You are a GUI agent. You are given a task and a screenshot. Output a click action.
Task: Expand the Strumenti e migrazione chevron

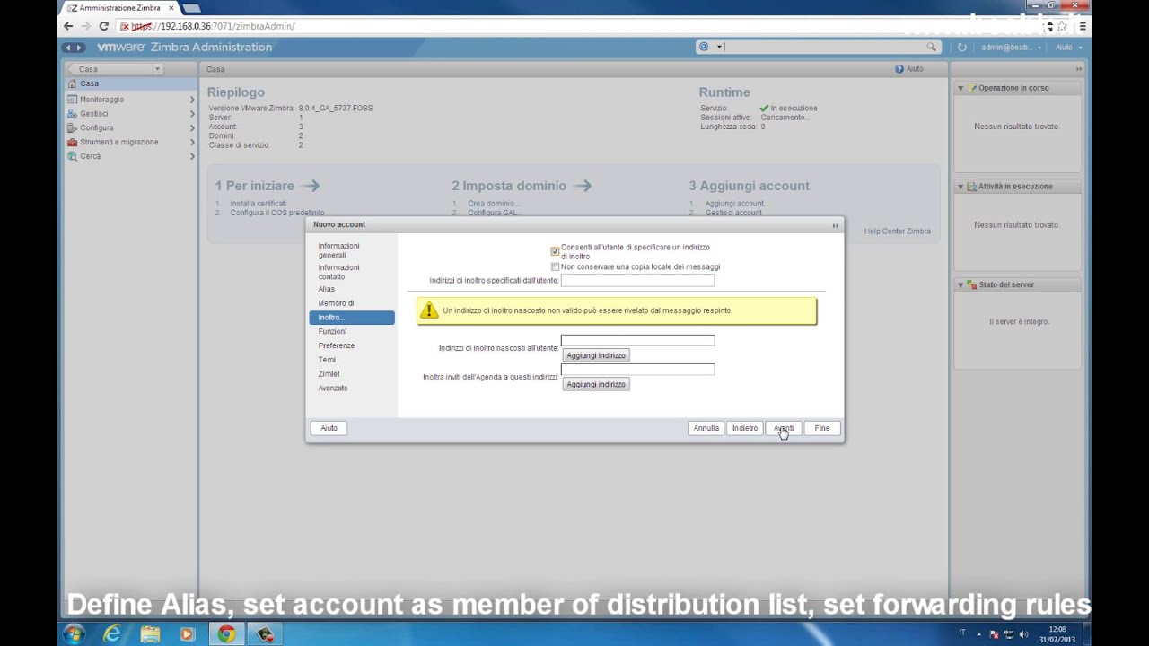[192, 142]
